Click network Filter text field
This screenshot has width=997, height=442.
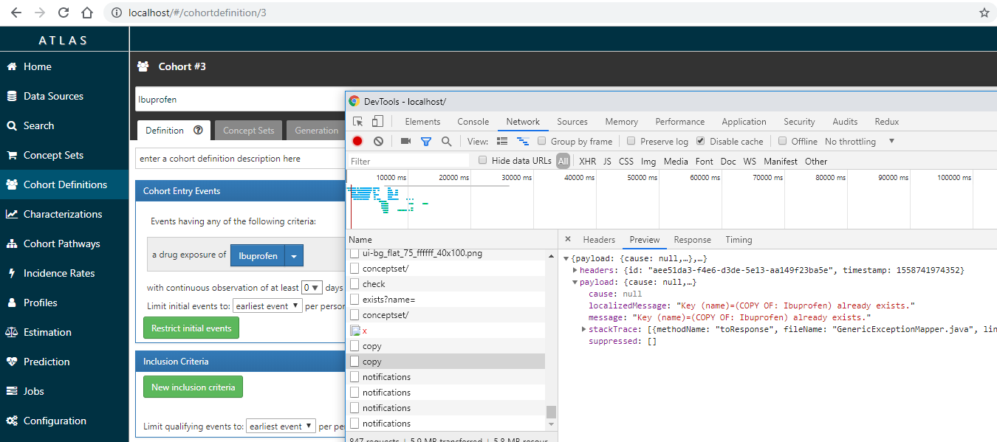tap(409, 161)
